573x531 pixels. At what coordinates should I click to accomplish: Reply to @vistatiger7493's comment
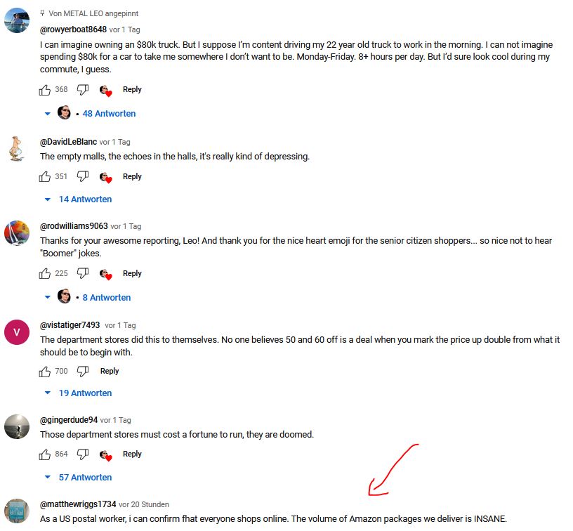pyautogui.click(x=110, y=372)
